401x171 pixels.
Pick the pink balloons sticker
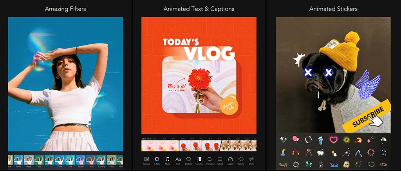(x=296, y=140)
